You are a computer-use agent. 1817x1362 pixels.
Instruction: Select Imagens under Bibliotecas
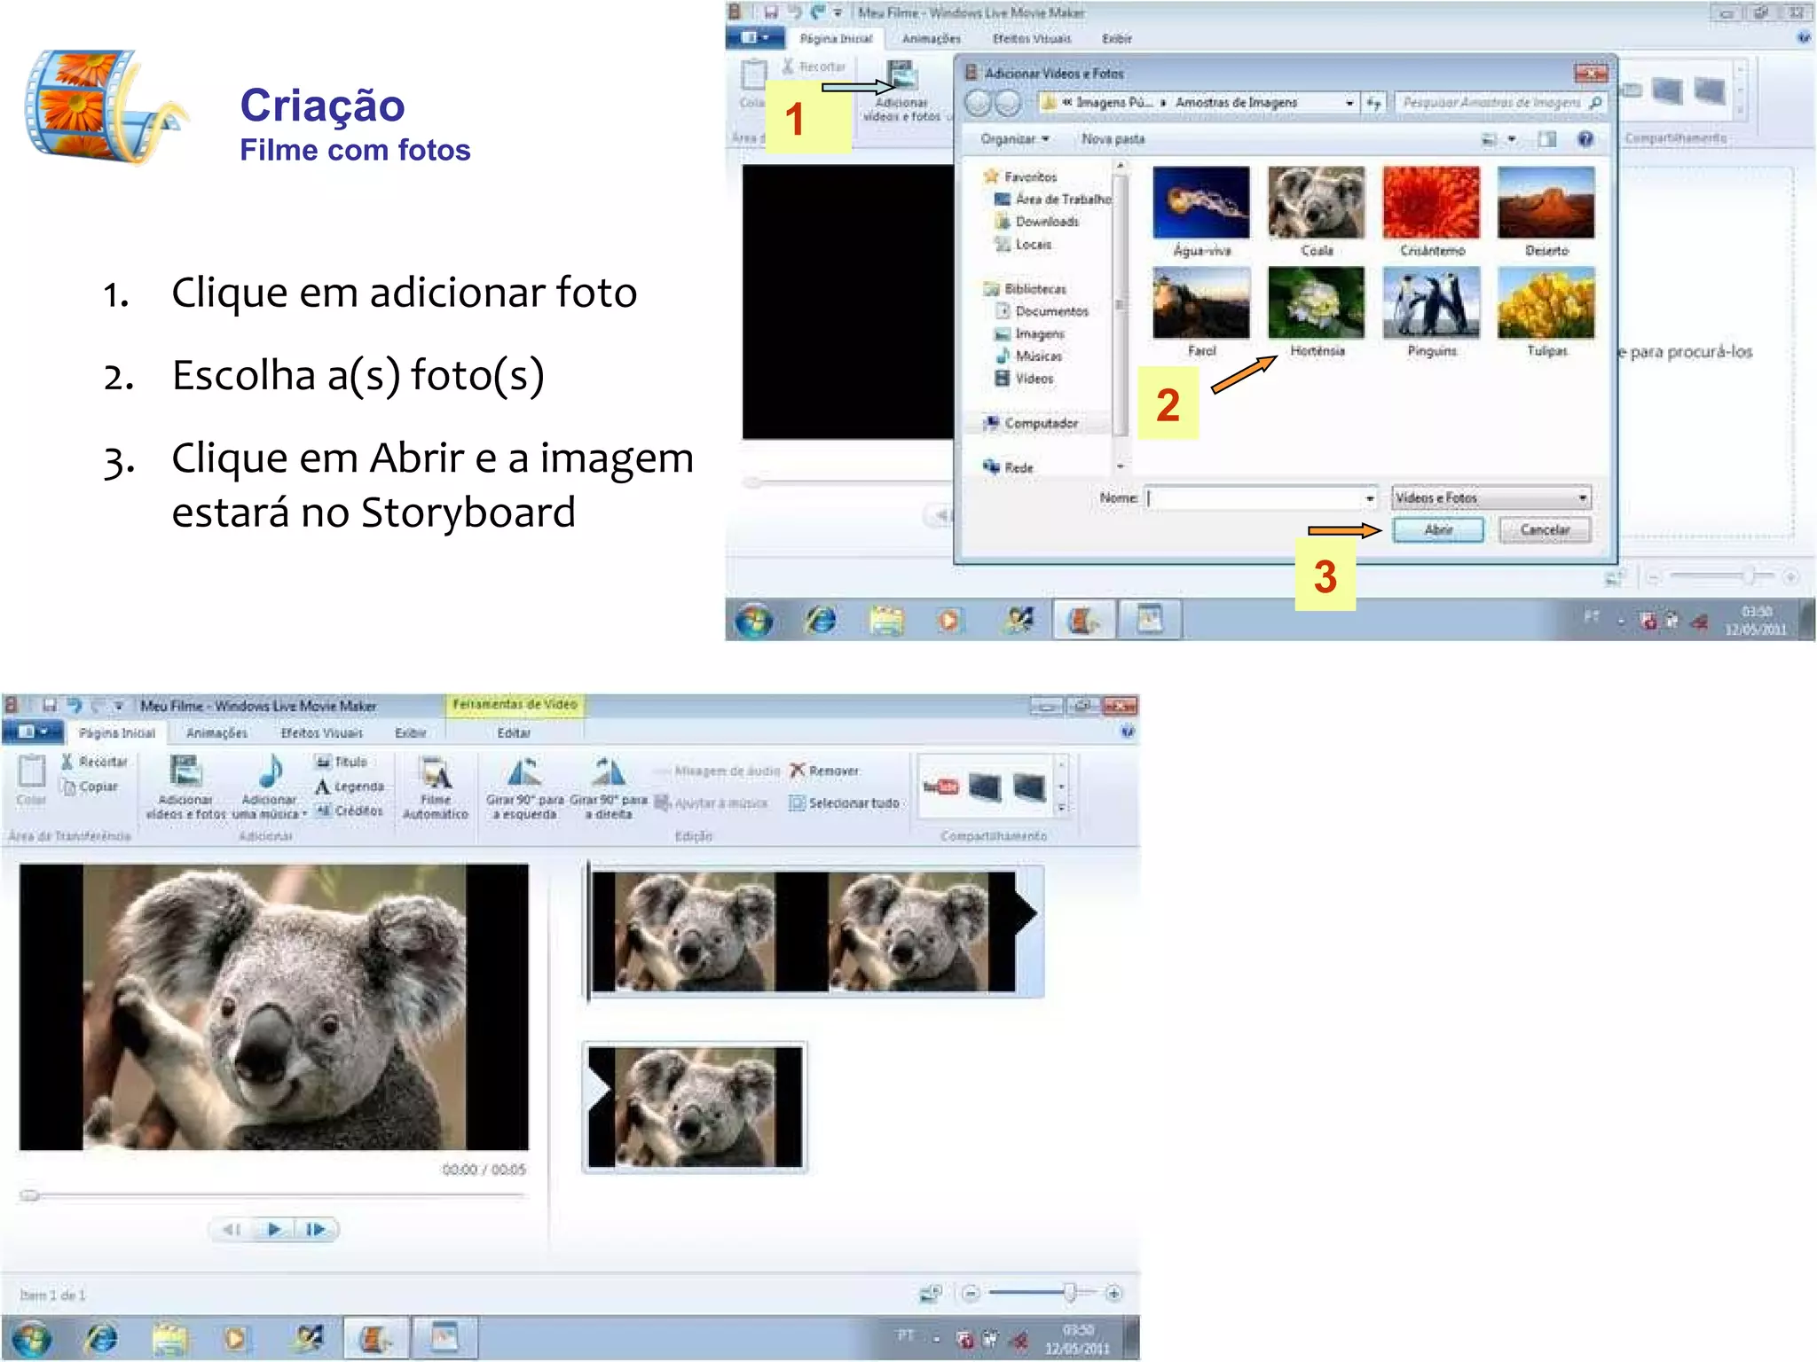pyautogui.click(x=1029, y=333)
